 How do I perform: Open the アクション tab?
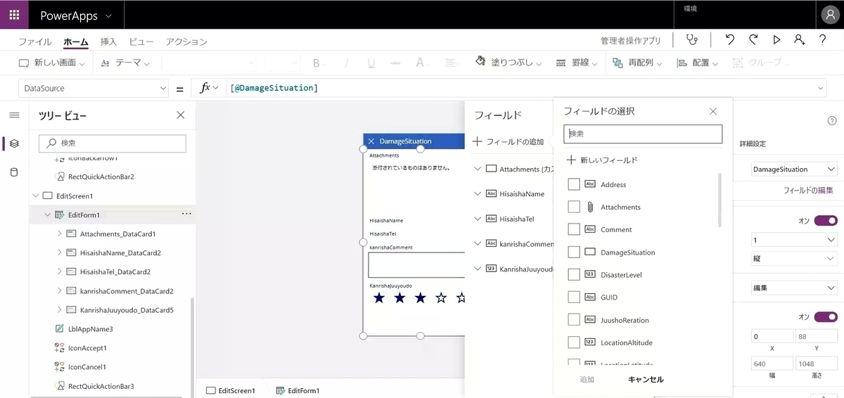click(186, 42)
